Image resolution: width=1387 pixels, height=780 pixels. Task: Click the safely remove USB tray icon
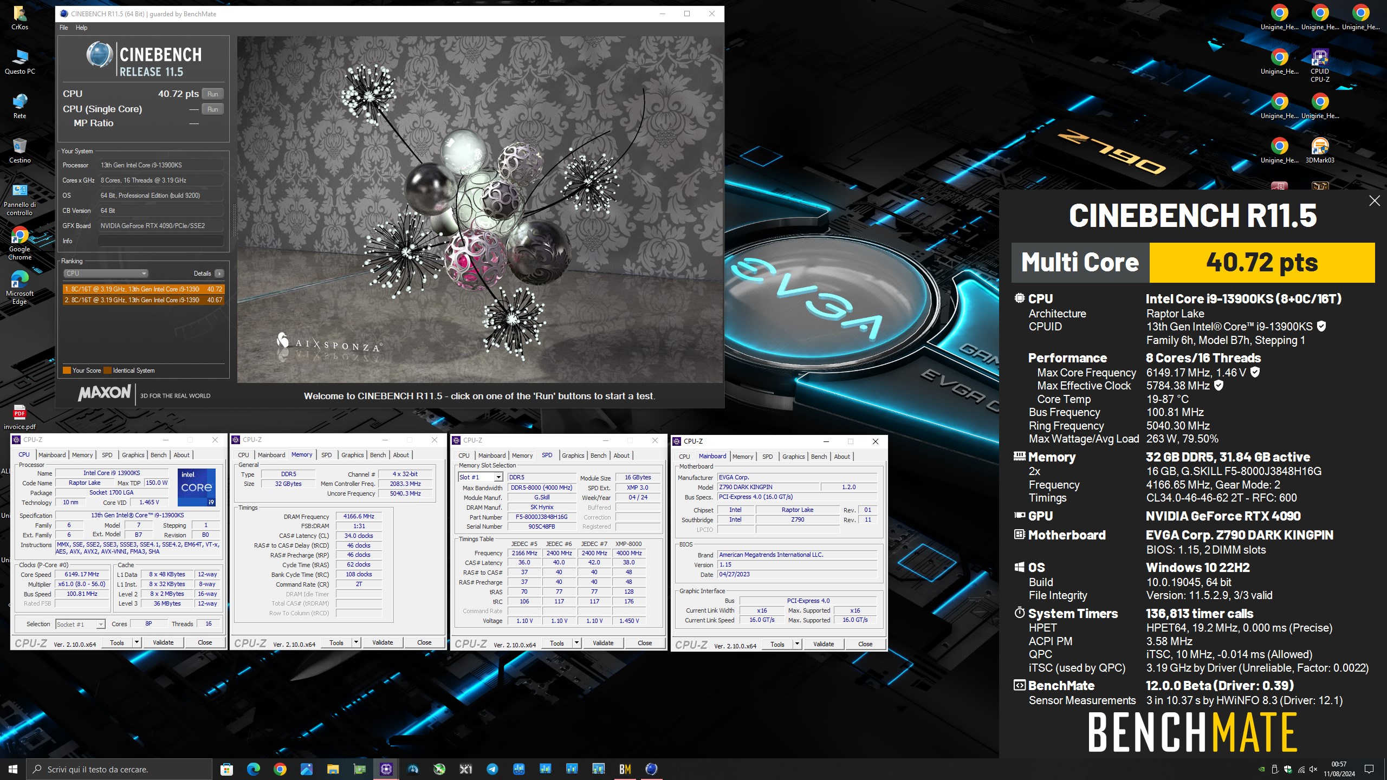[1275, 769]
